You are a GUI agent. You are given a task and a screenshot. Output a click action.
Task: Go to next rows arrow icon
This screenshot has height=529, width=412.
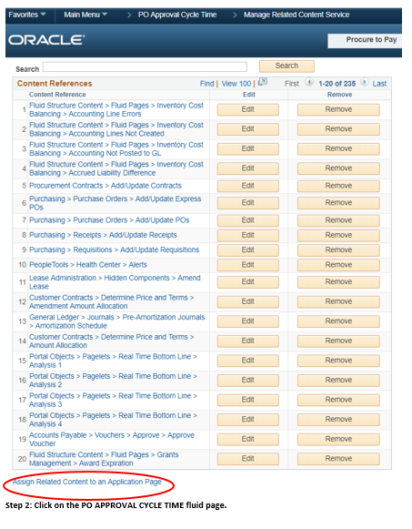coord(364,82)
